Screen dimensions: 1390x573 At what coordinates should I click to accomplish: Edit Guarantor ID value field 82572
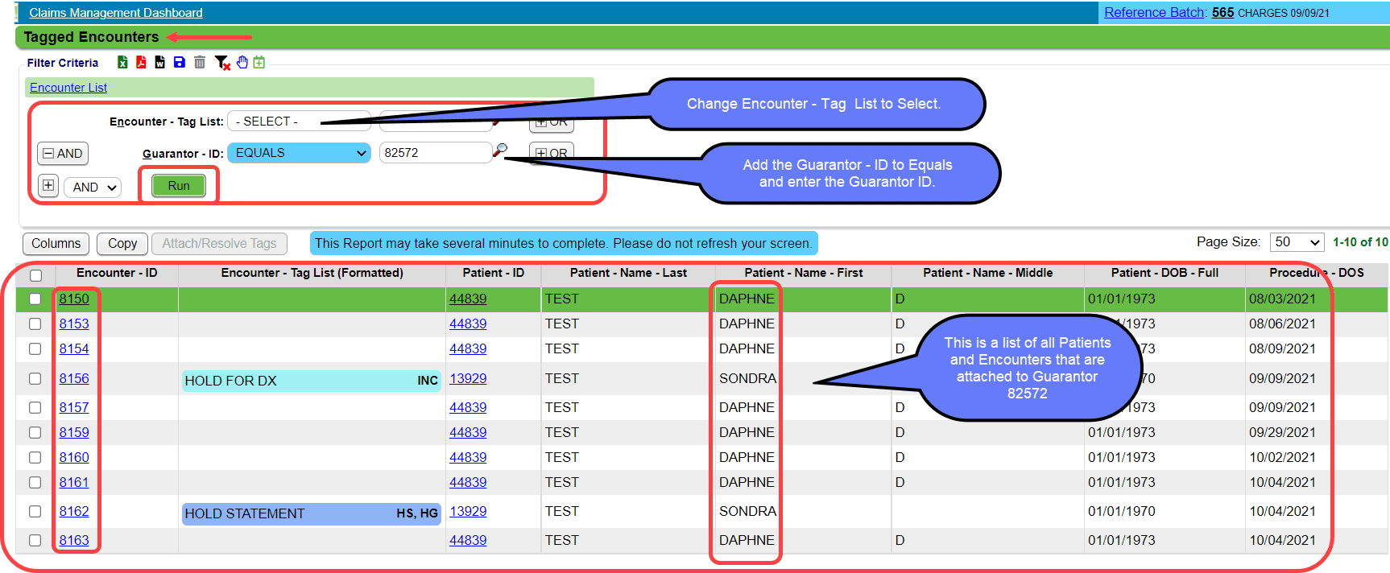click(435, 153)
